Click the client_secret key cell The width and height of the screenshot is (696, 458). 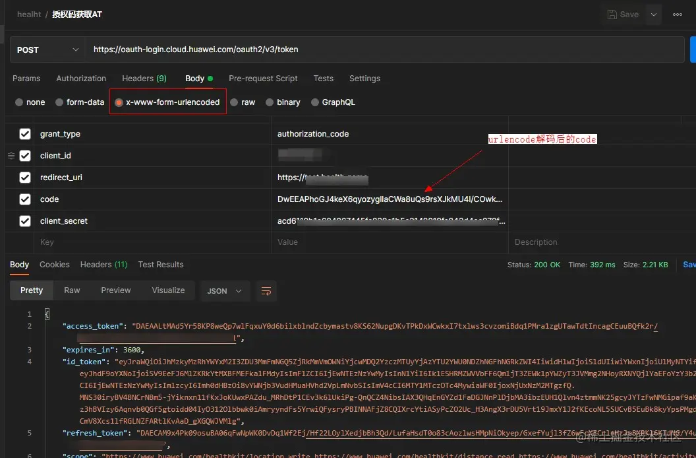click(152, 221)
